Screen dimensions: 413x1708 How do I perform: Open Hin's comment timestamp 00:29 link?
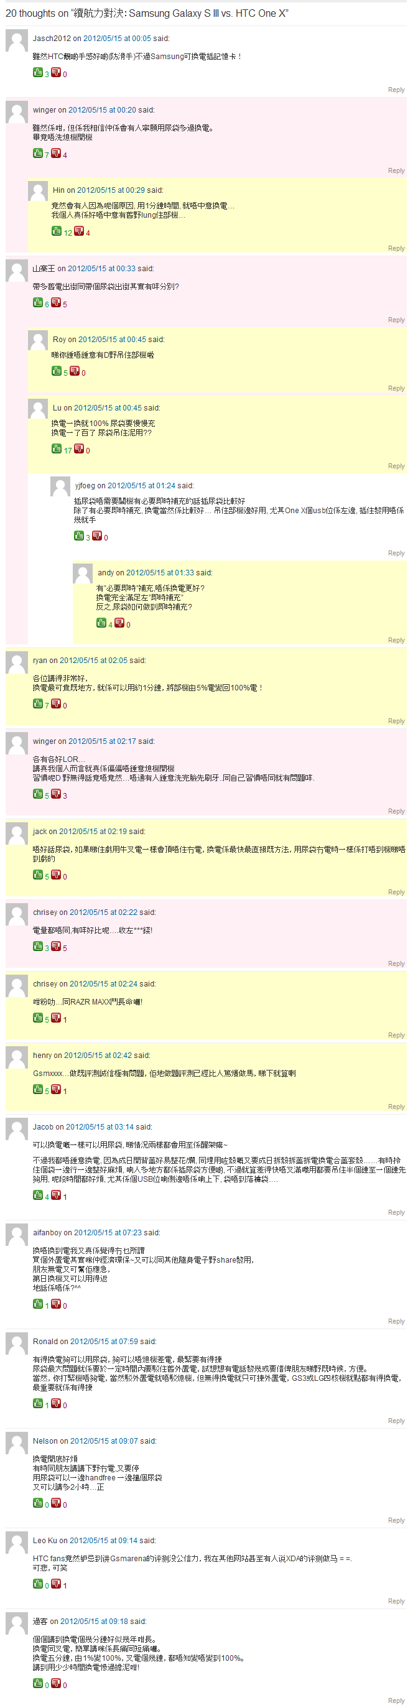pyautogui.click(x=111, y=190)
